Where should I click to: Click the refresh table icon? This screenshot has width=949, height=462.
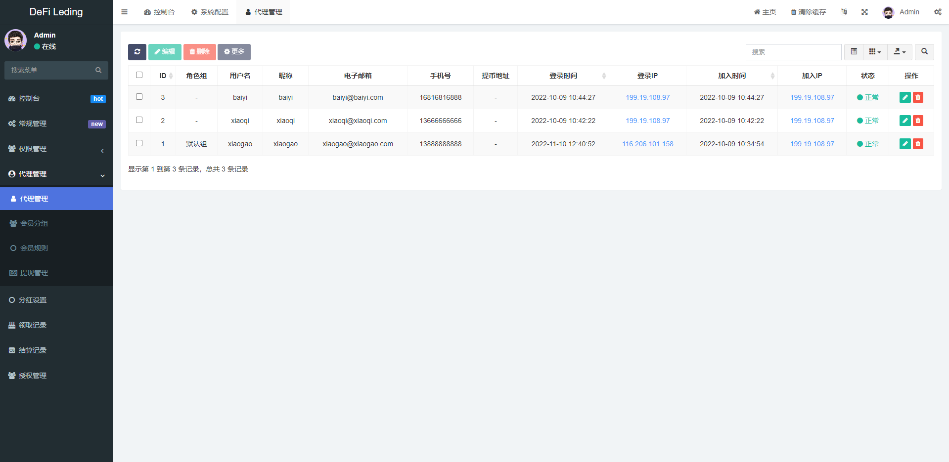point(137,52)
